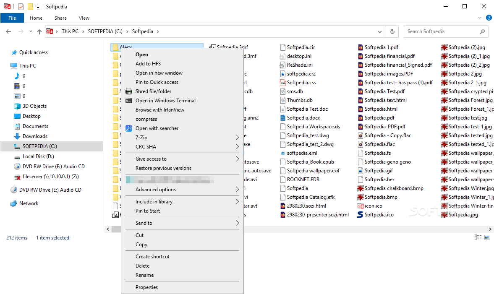This screenshot has width=494, height=294.
Task: Click the Back navigation arrow
Action: point(8,31)
